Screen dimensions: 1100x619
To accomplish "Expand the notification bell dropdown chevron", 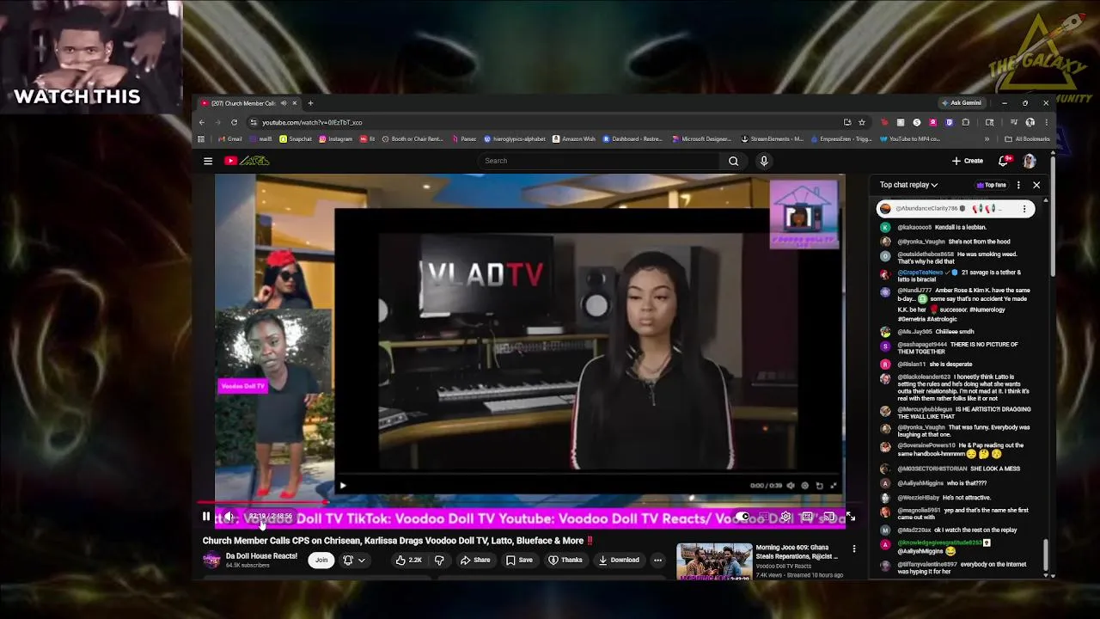I will pyautogui.click(x=362, y=560).
